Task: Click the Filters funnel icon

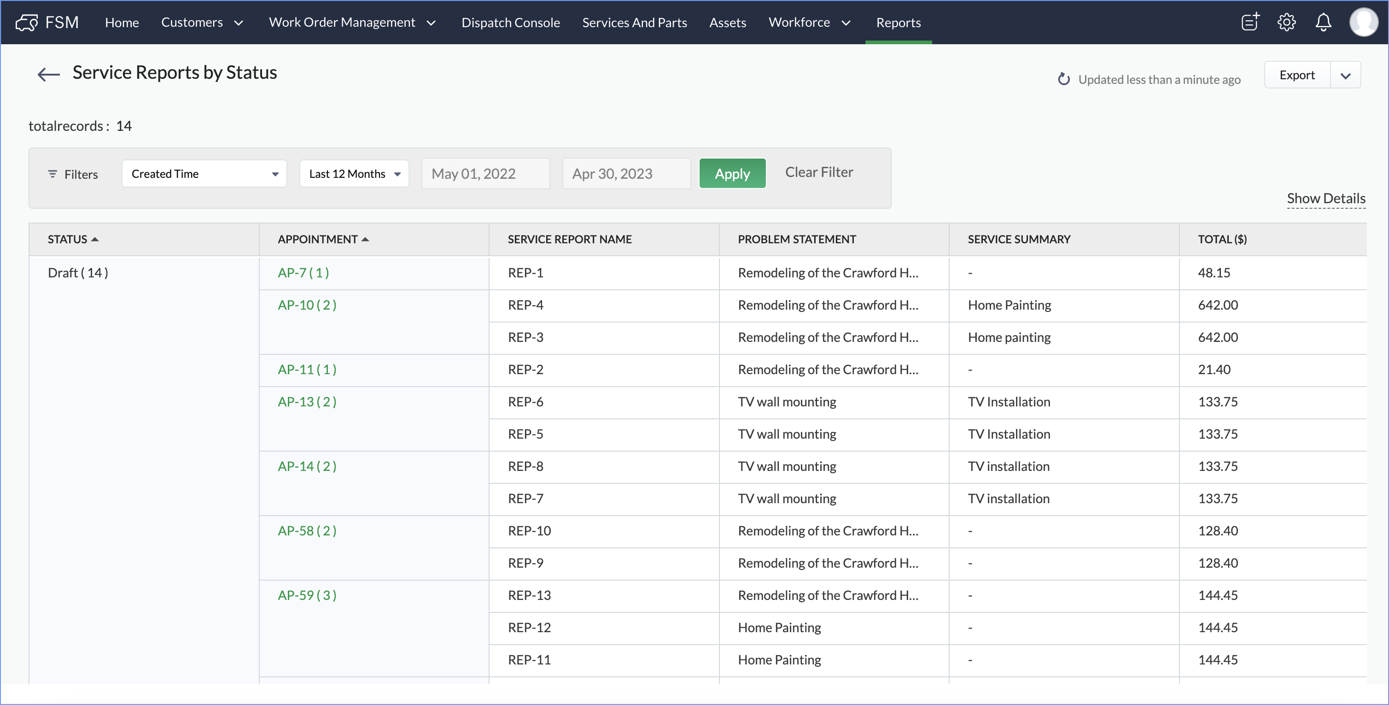Action: (x=53, y=174)
